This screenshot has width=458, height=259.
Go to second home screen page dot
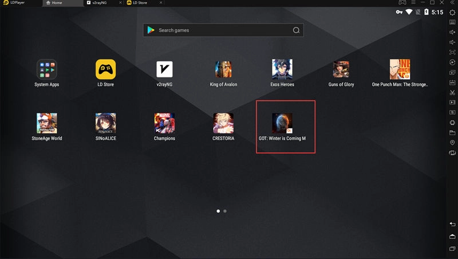point(225,211)
